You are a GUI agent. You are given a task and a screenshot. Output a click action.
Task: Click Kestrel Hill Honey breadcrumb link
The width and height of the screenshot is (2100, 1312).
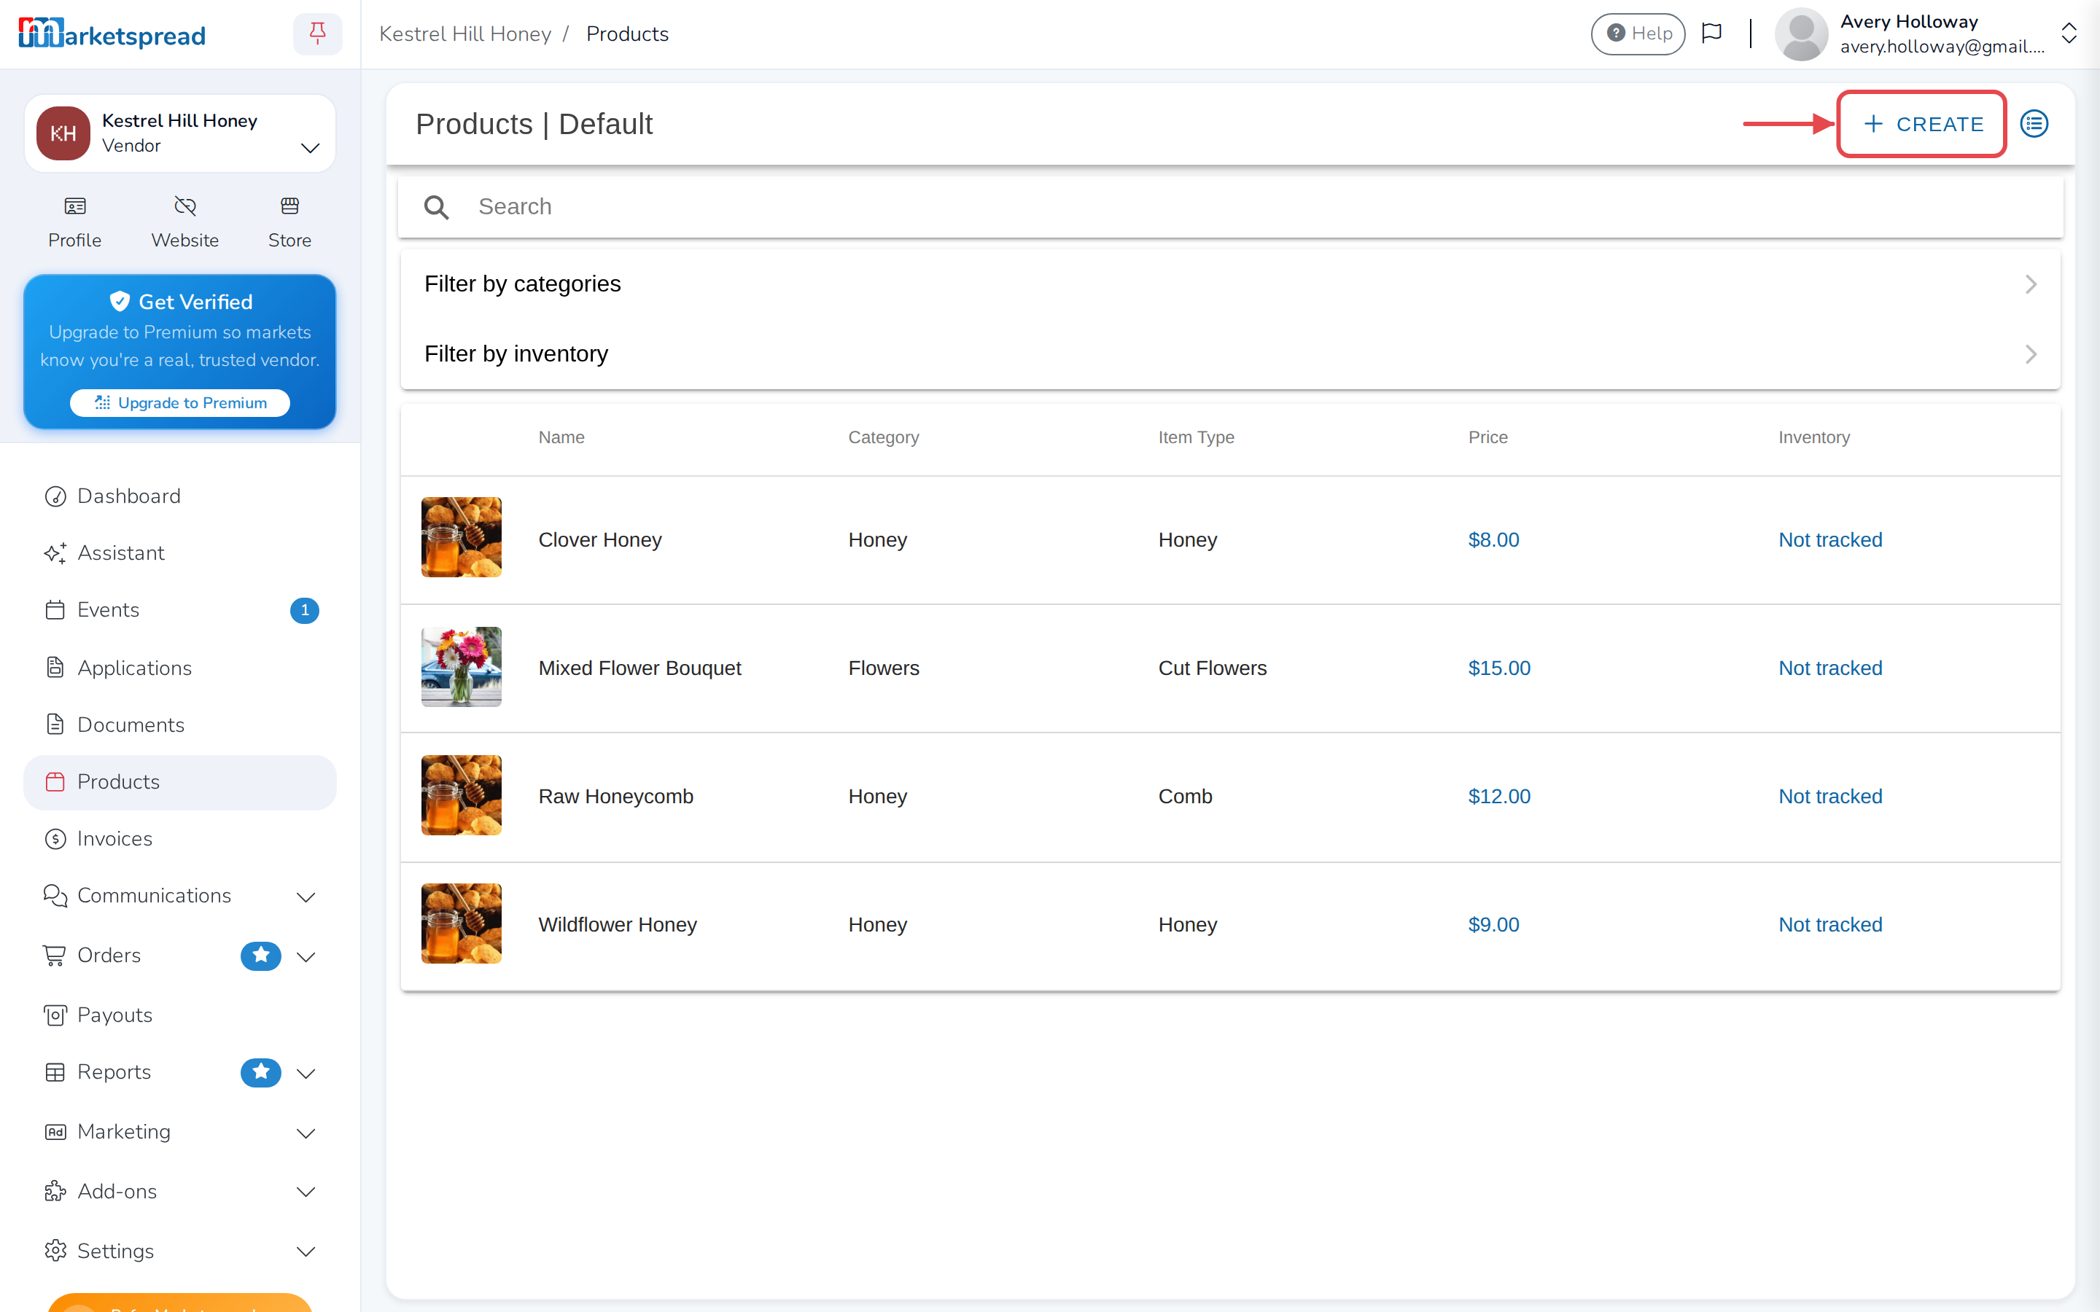tap(465, 34)
